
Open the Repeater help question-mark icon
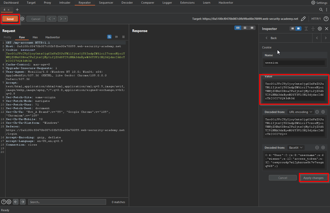[x=326, y=19]
